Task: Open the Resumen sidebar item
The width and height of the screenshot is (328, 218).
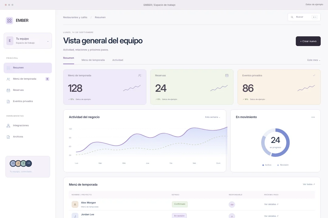Action: (28, 68)
